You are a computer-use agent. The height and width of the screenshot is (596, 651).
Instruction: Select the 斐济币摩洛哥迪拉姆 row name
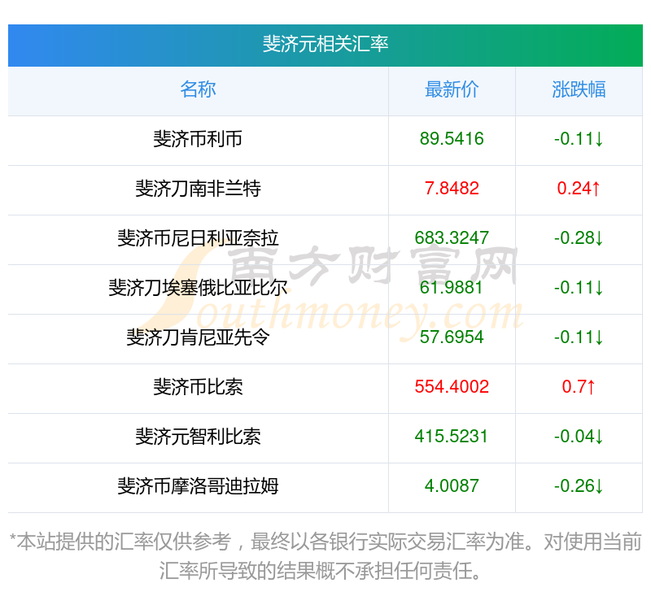(198, 486)
